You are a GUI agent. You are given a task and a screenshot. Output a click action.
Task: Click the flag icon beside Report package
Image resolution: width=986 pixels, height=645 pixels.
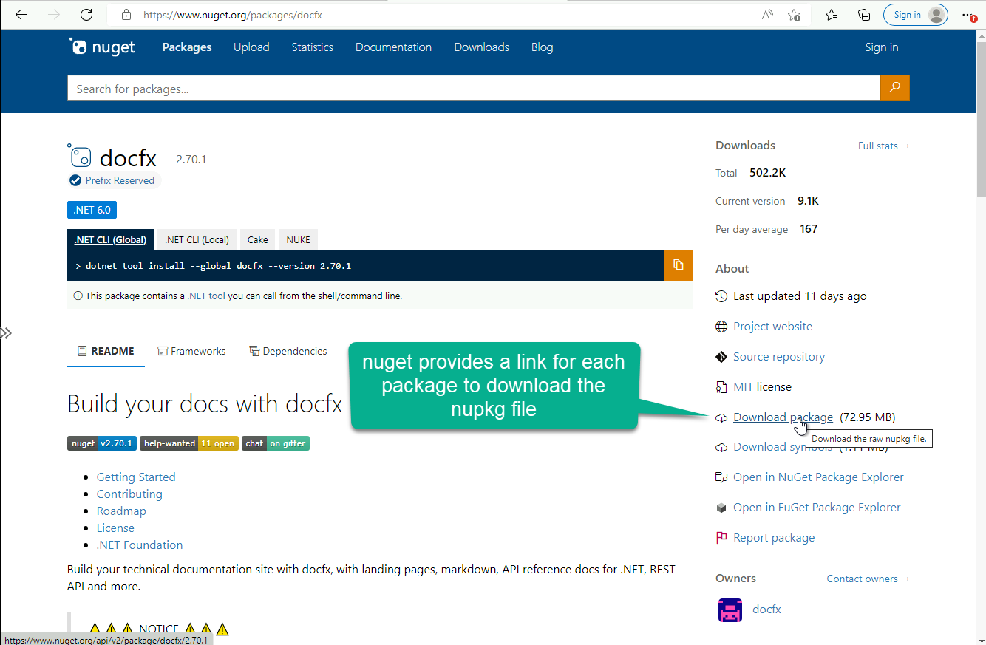tap(721, 538)
